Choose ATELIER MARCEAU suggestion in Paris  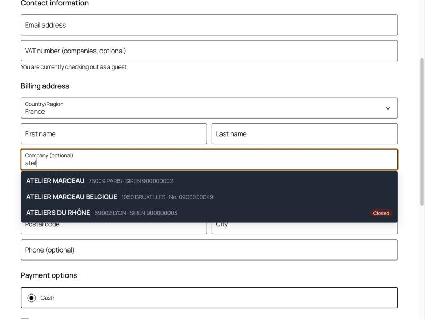[209, 181]
